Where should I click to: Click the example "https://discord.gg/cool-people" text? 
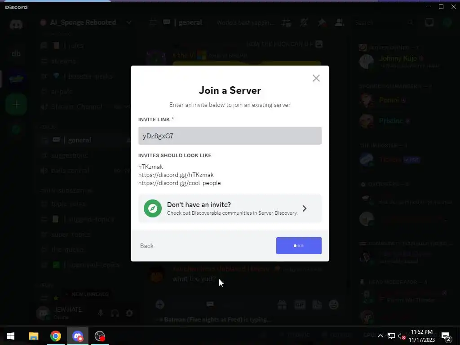pos(180,183)
